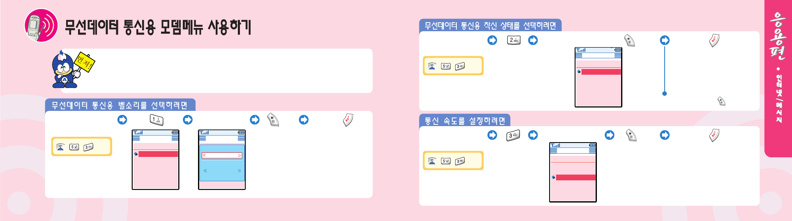
Task: Click the pink phone logo beside the title
Action: click(x=41, y=25)
